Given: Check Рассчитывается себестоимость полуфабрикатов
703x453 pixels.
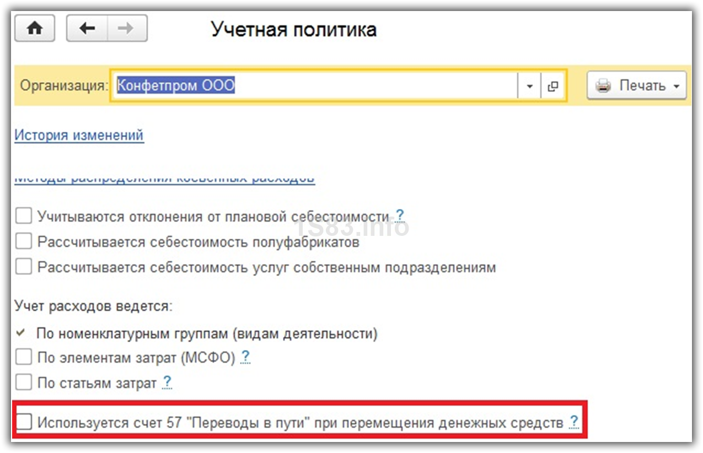Looking at the screenshot, I should point(24,241).
